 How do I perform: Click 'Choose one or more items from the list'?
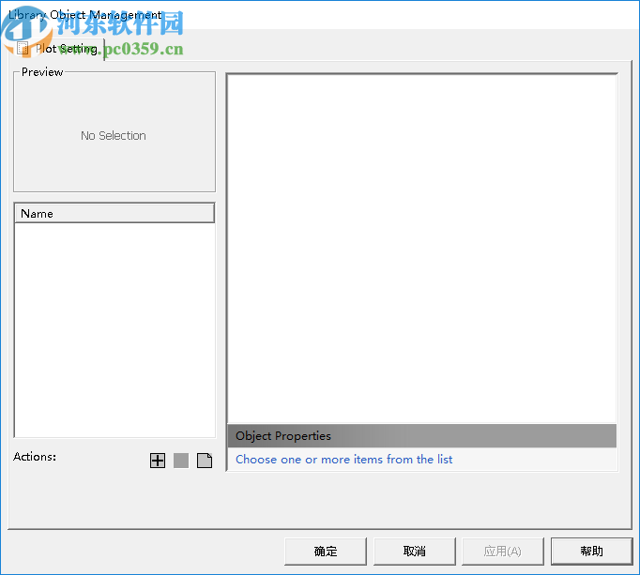(x=344, y=460)
